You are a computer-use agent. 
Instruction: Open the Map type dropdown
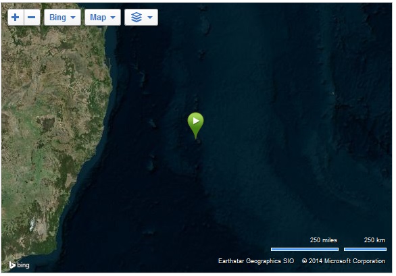[x=103, y=17]
